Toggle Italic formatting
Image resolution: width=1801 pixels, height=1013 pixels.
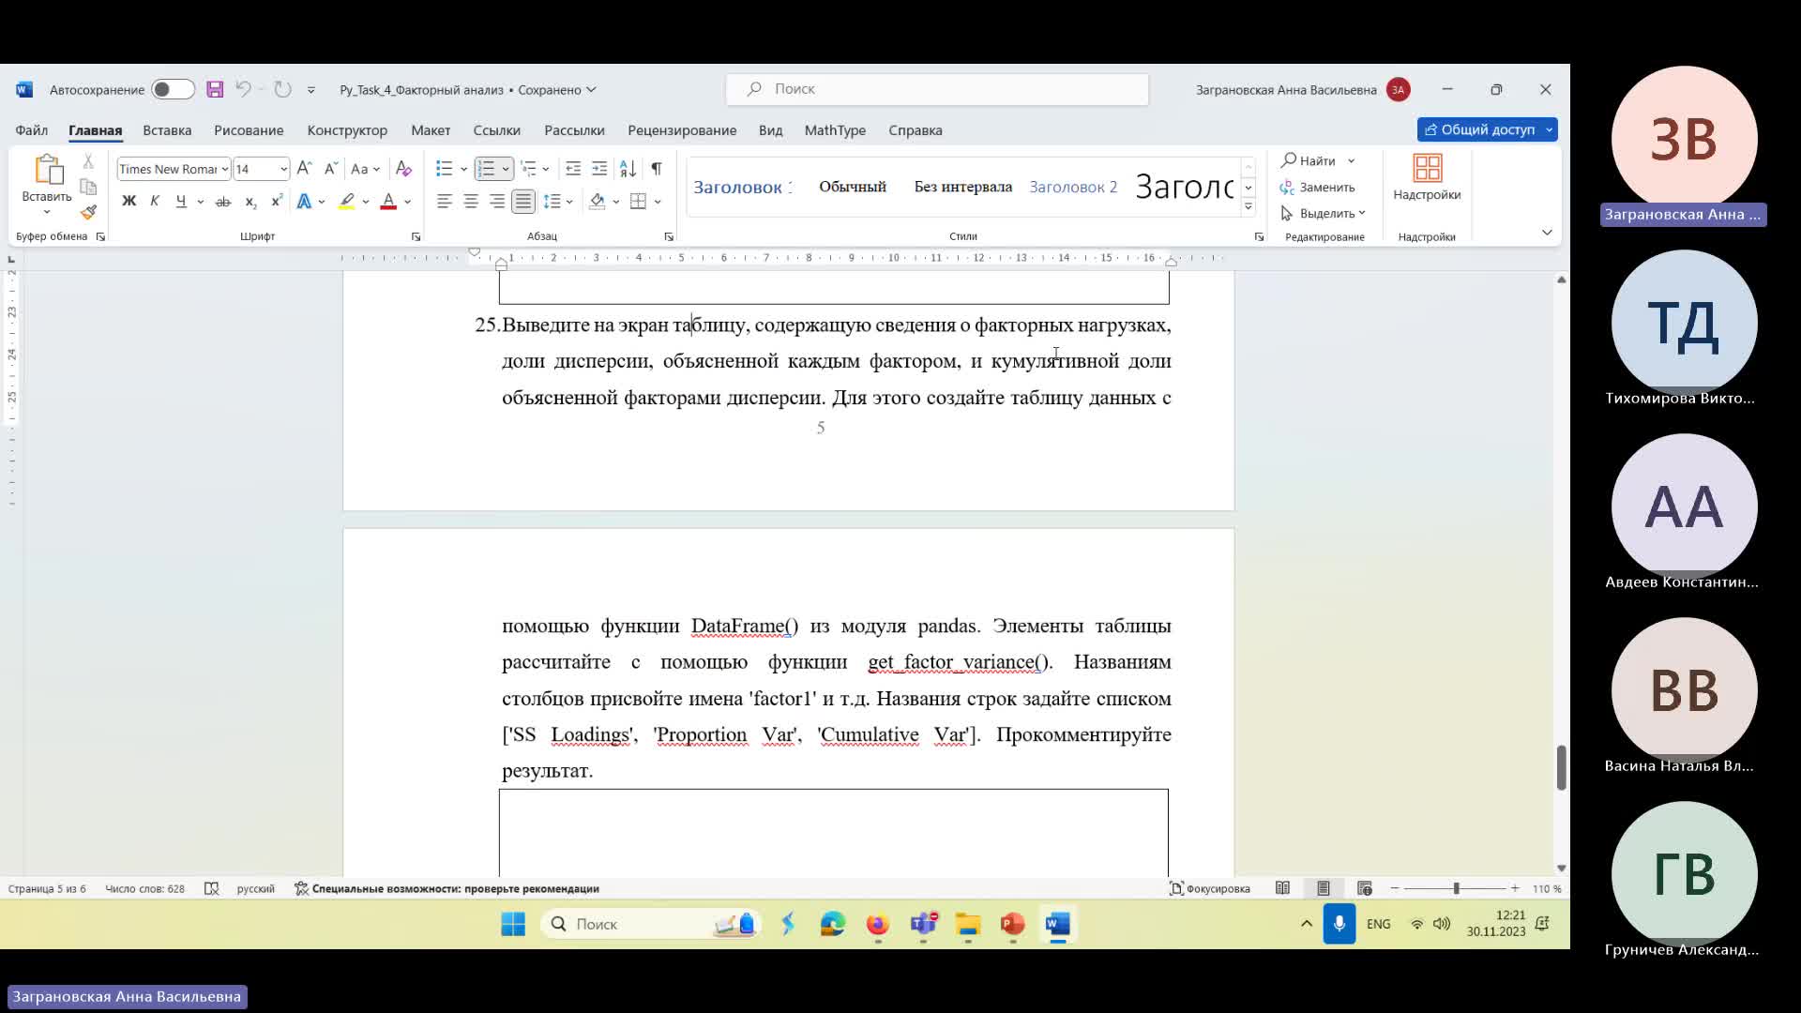pyautogui.click(x=155, y=201)
